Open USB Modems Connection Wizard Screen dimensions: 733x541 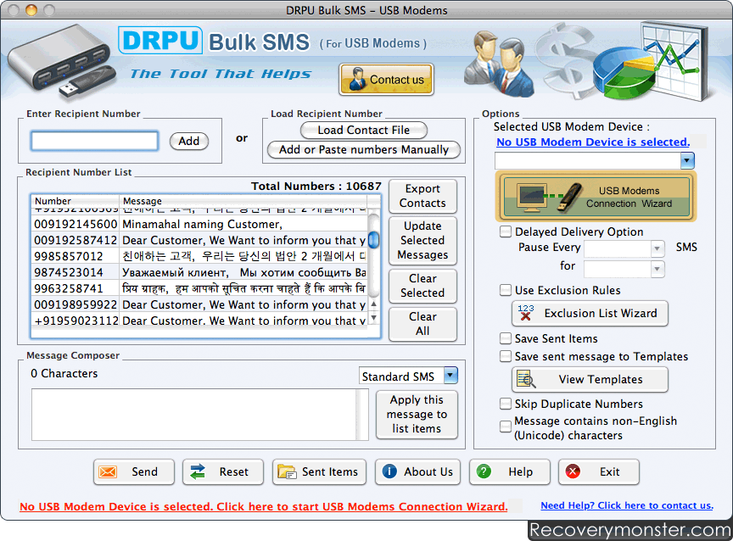596,196
